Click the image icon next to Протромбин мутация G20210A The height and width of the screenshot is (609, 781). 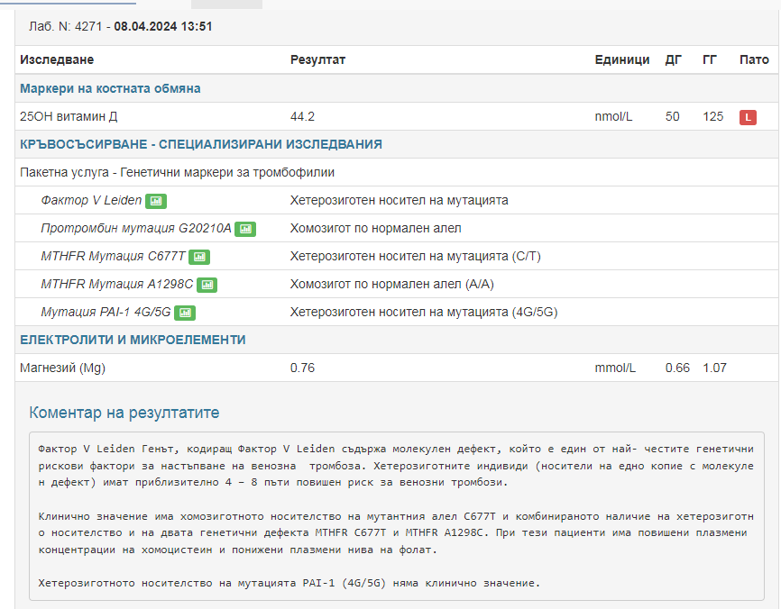coord(244,229)
